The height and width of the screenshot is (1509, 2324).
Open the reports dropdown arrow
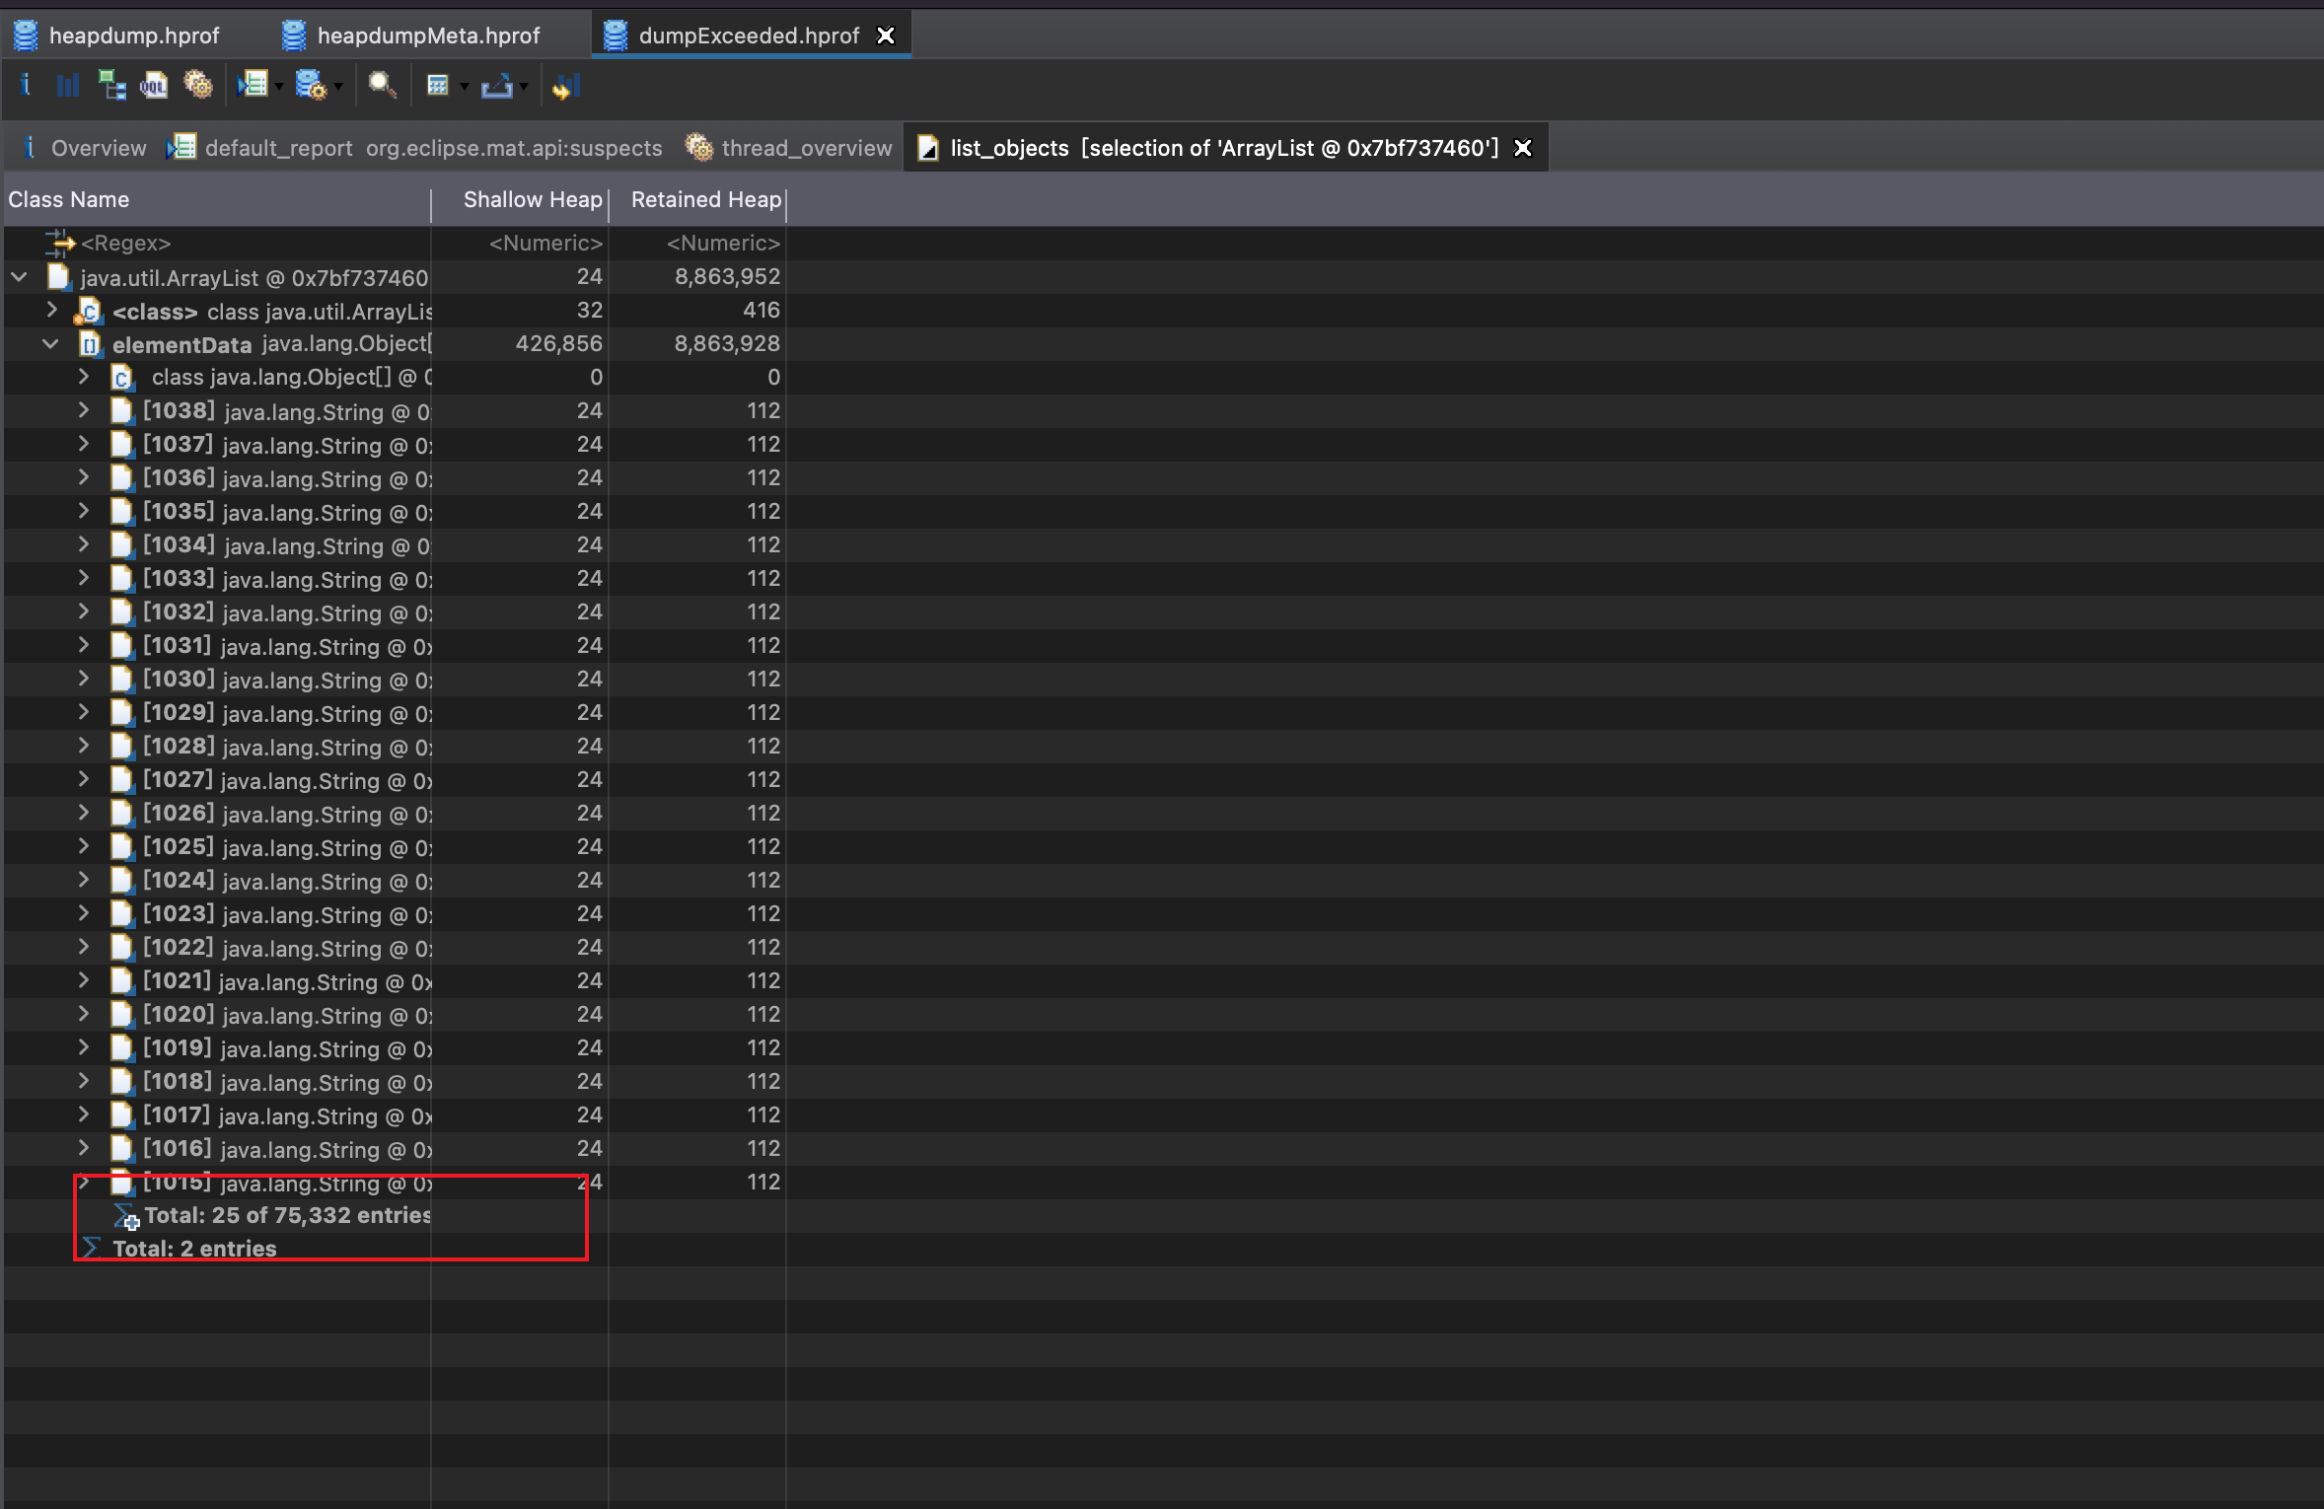279,88
